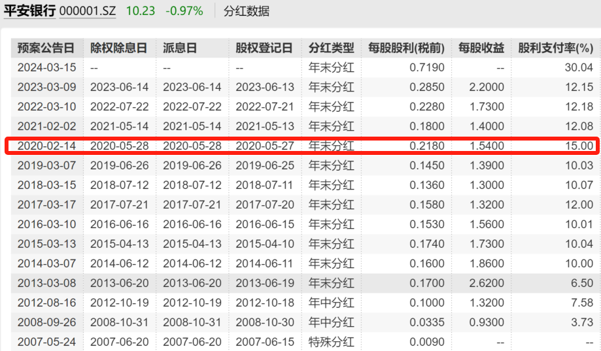Click earnings per share 1.4000
Image resolution: width=601 pixels, height=351 pixels.
(x=487, y=126)
